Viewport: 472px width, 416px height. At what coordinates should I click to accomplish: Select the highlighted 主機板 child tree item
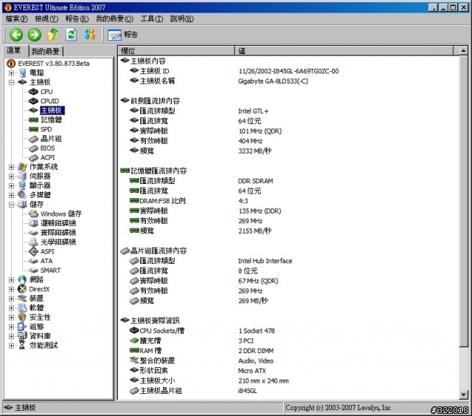(x=52, y=110)
